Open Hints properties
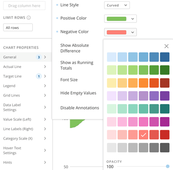The height and width of the screenshot is (170, 173). tap(26, 162)
